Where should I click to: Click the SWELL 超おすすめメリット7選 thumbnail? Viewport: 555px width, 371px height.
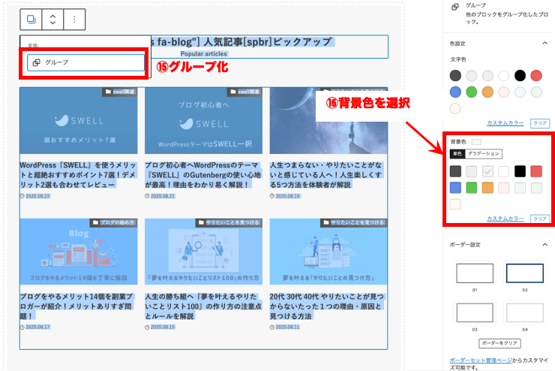(79, 121)
